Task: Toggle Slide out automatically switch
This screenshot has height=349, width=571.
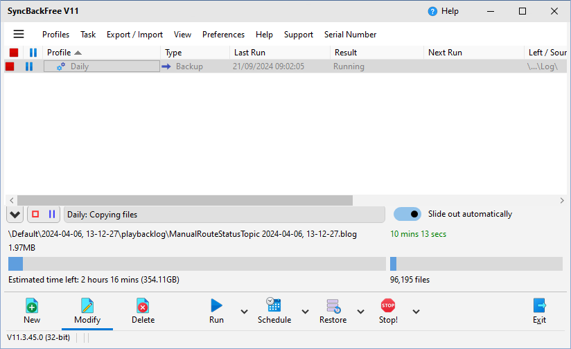Action: [x=407, y=214]
